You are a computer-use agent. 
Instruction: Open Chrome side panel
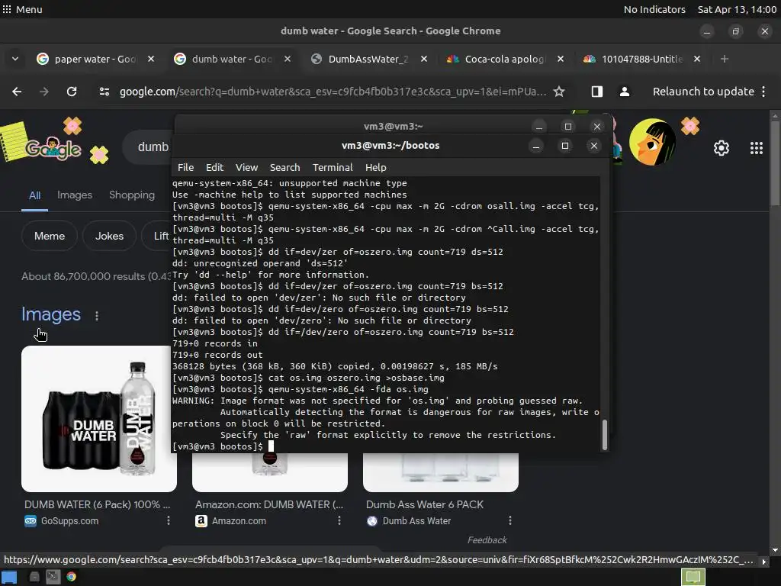pyautogui.click(x=596, y=92)
